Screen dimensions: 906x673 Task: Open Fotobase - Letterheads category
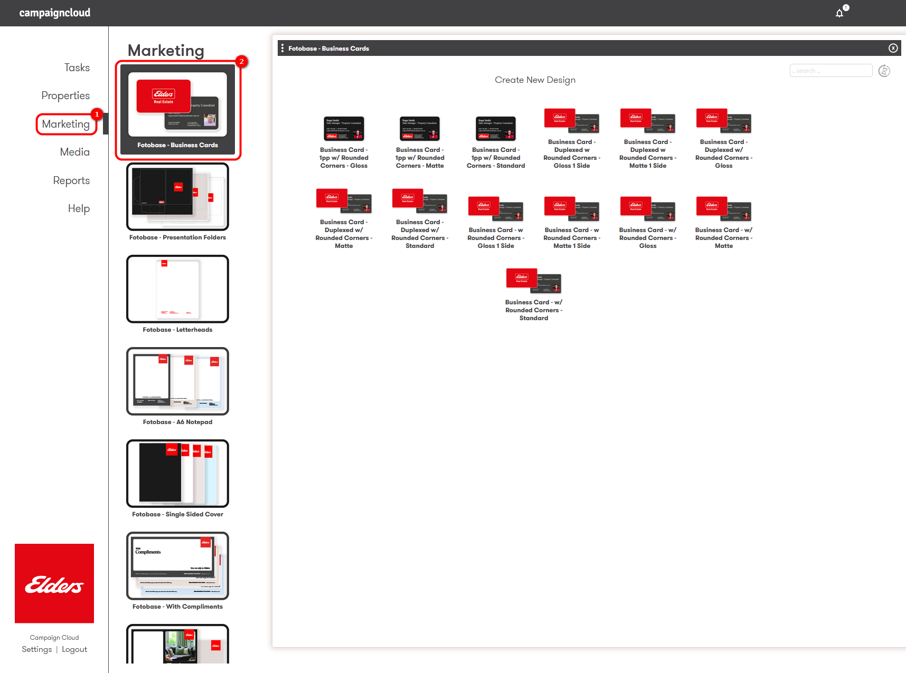click(177, 294)
